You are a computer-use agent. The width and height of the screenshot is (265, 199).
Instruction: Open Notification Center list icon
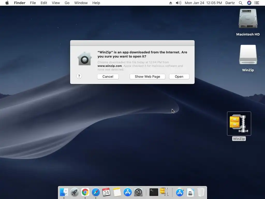click(x=257, y=3)
